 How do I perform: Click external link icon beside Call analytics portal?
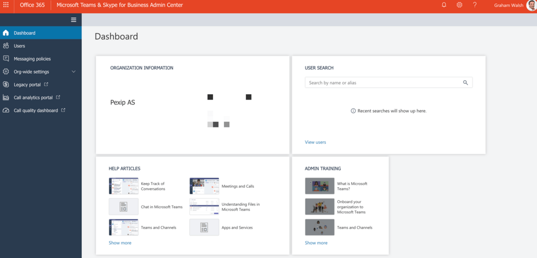click(58, 98)
